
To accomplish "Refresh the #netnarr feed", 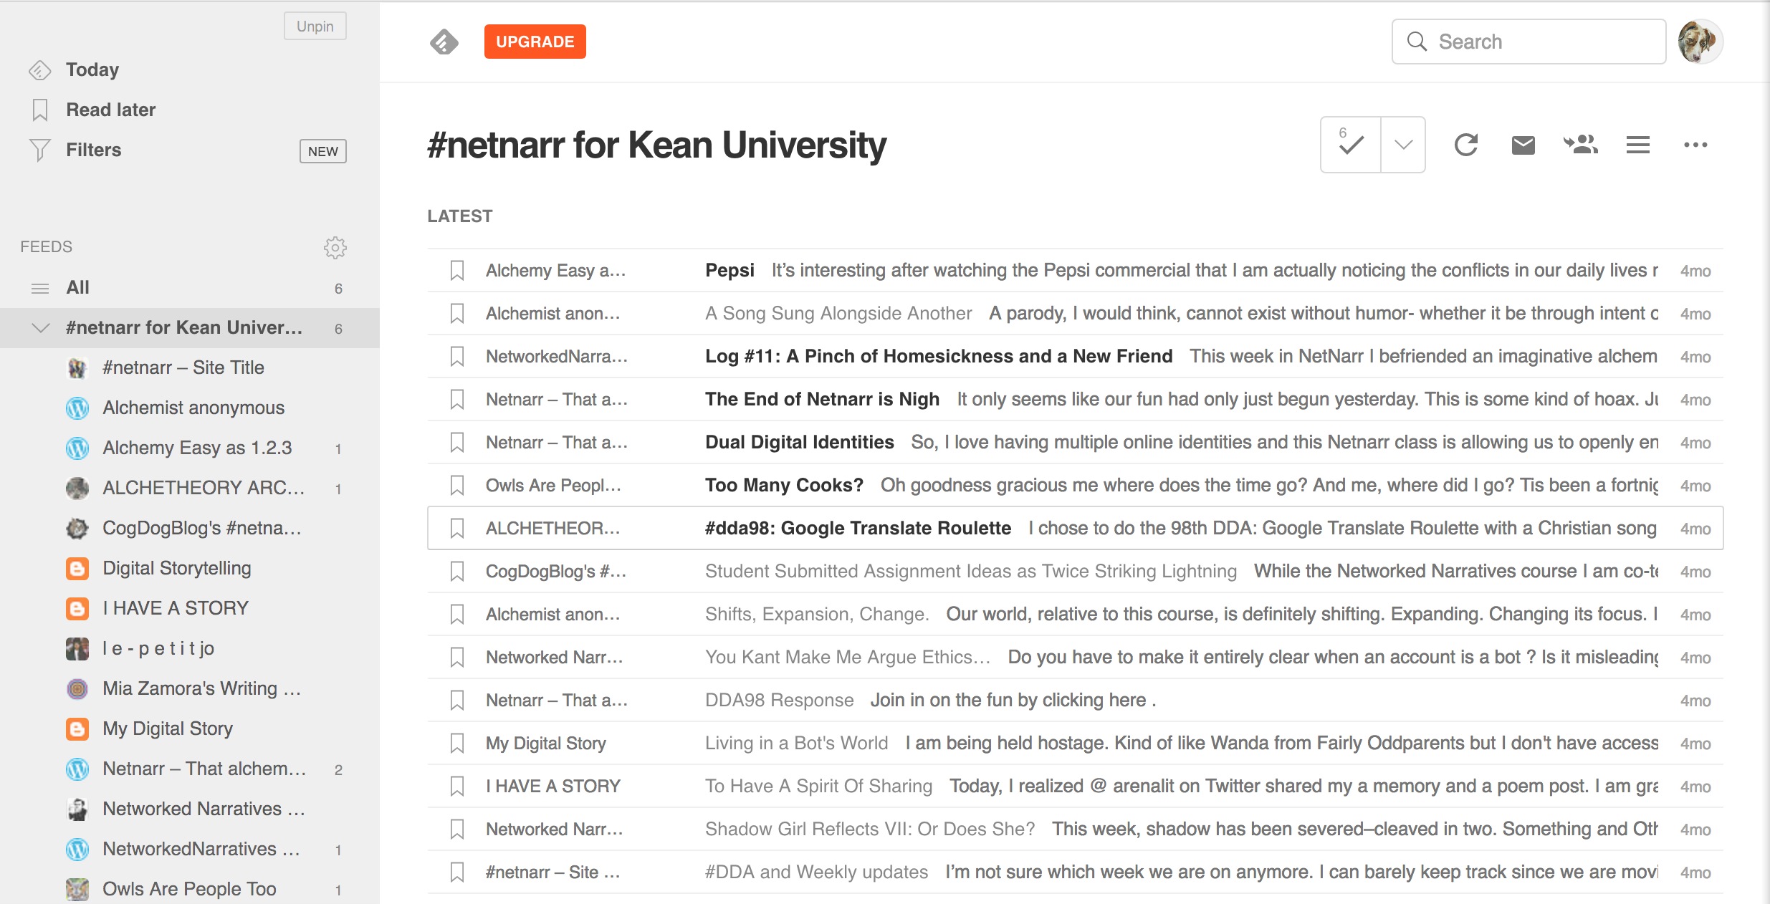I will (1465, 145).
